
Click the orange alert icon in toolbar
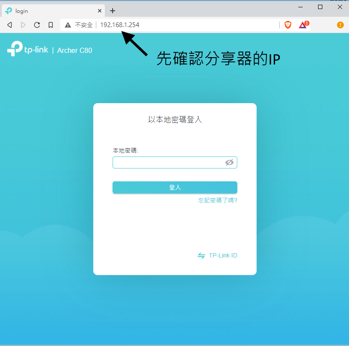click(340, 25)
